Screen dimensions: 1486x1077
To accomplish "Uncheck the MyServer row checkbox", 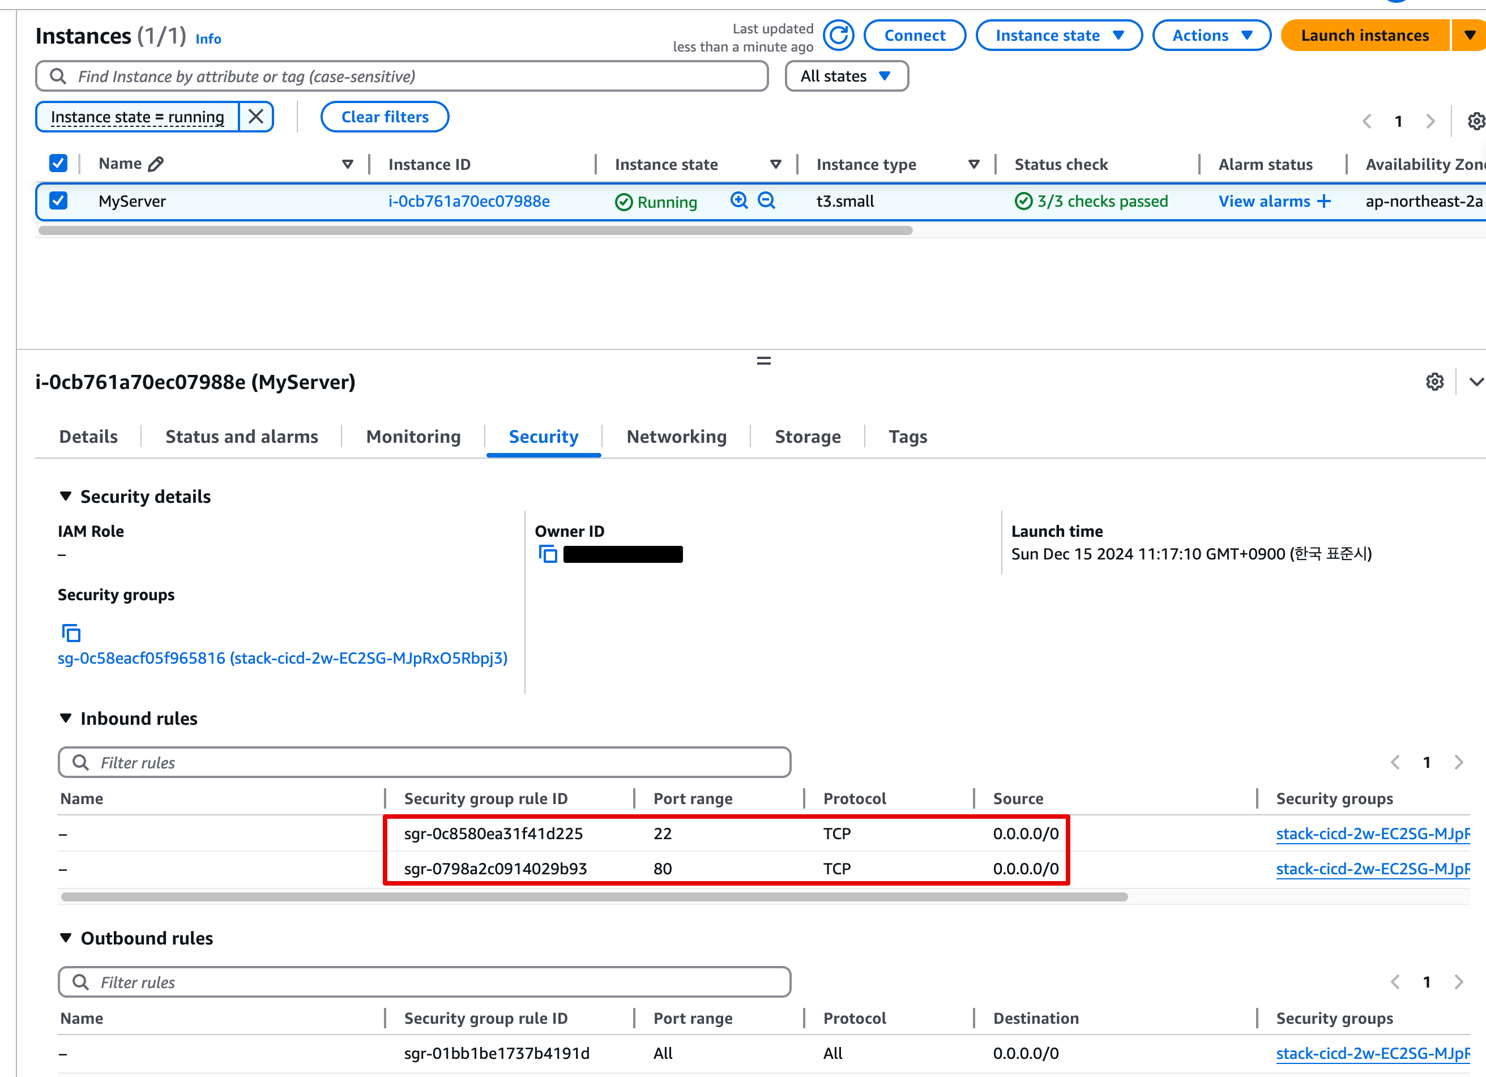I will coord(58,200).
